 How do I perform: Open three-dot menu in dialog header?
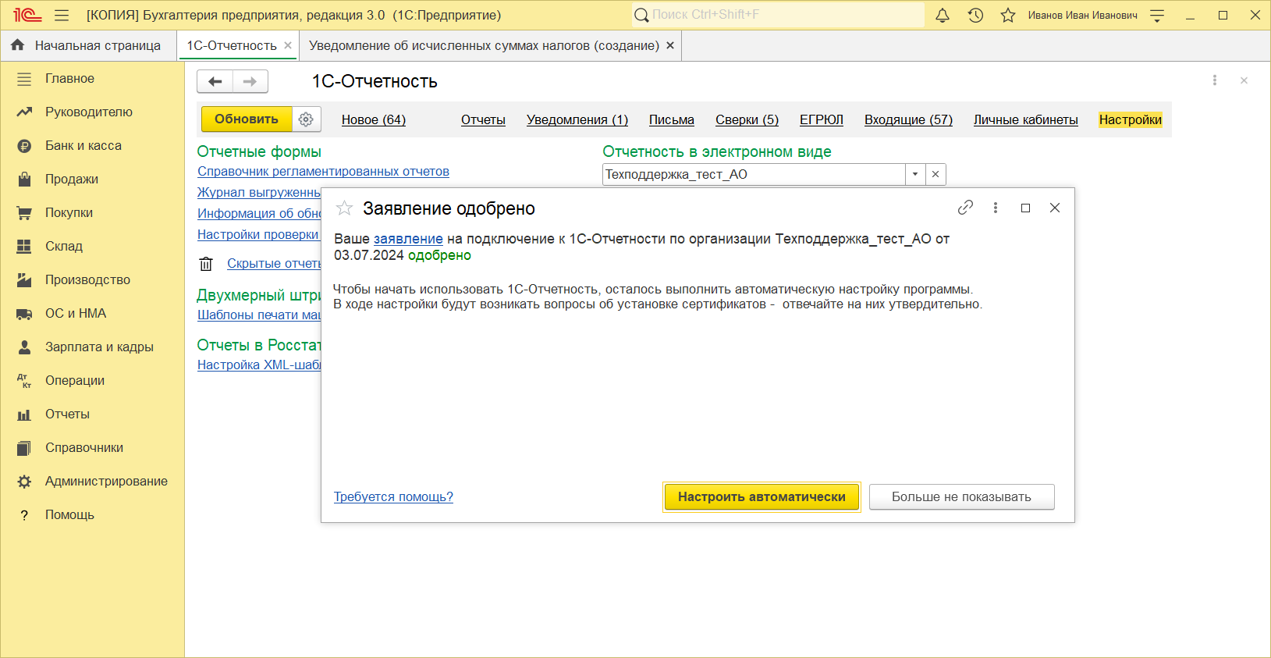point(995,208)
